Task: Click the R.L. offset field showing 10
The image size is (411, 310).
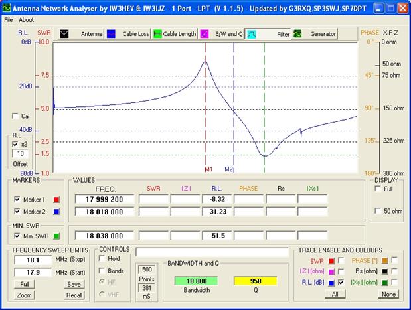Action: pos(21,154)
